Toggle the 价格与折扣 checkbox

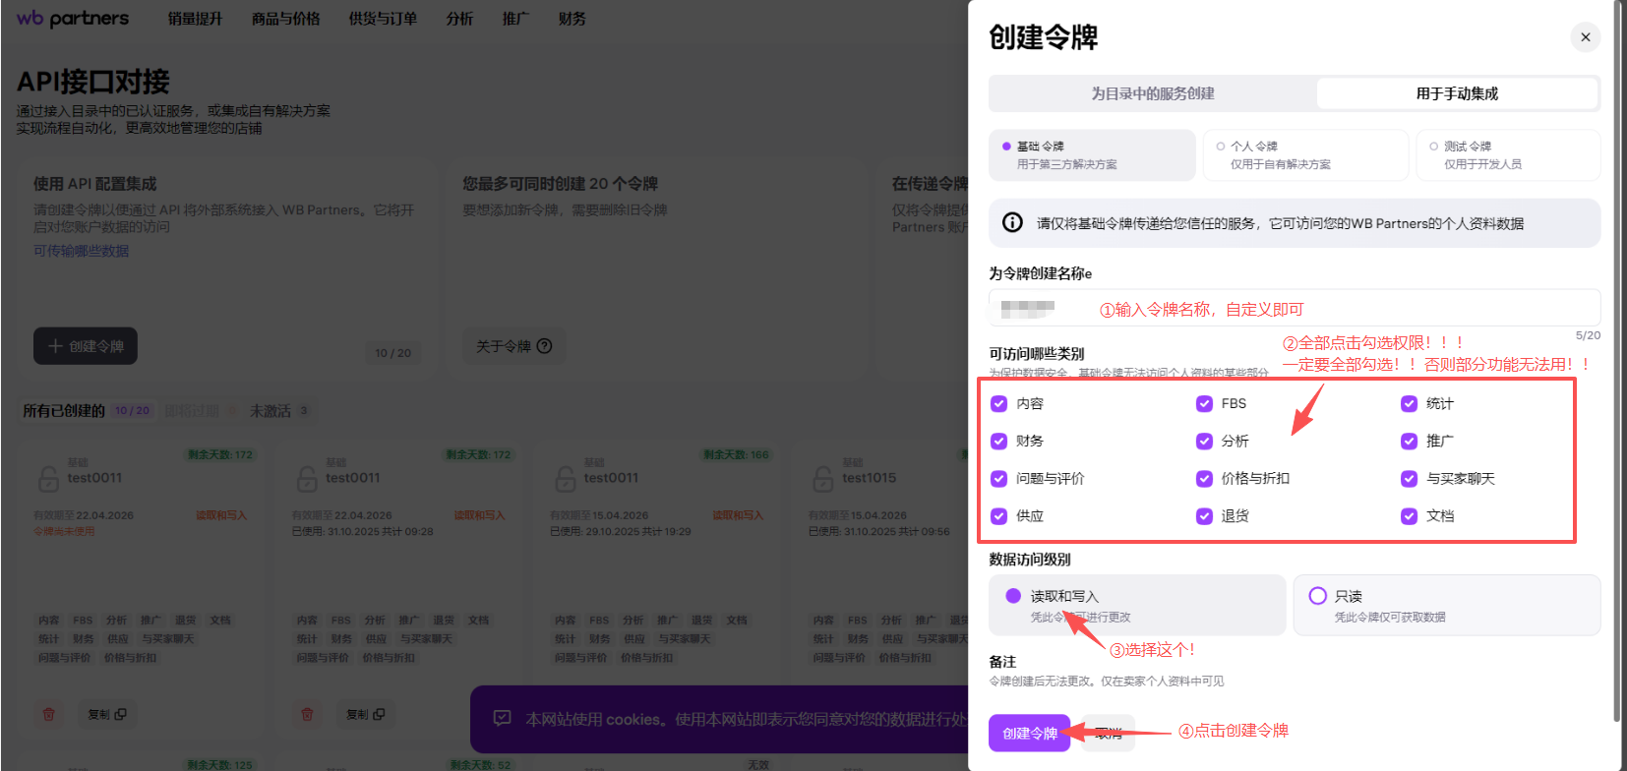point(1204,478)
